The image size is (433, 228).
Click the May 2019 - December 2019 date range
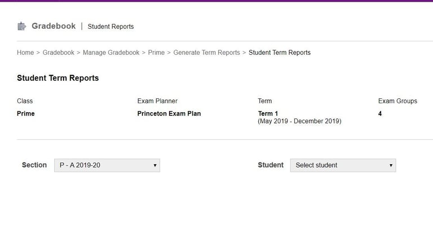coord(299,121)
